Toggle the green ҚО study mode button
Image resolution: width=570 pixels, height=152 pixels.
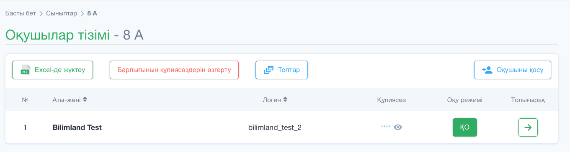[465, 127]
